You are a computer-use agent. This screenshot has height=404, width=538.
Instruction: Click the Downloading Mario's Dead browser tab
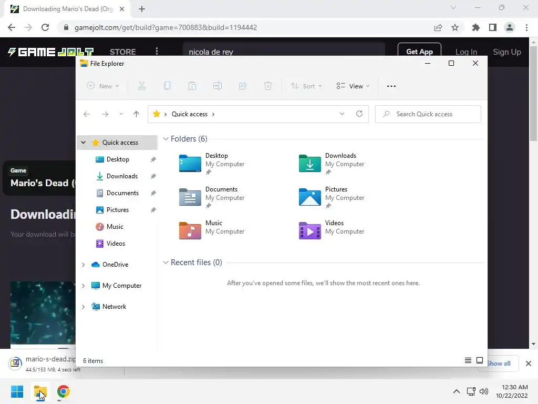(67, 9)
